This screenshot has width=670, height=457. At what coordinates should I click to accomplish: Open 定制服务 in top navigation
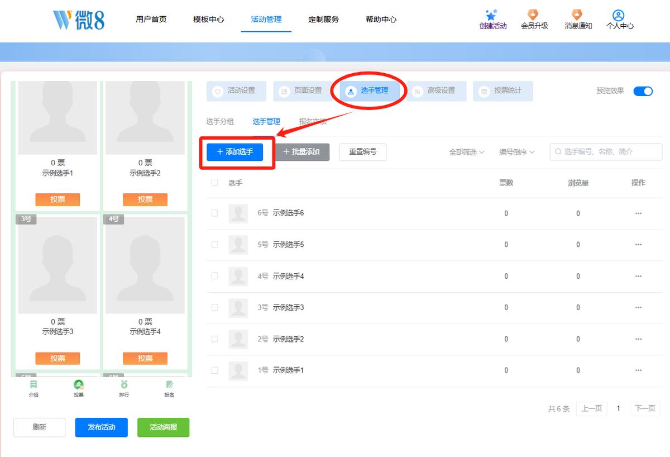pyautogui.click(x=324, y=20)
